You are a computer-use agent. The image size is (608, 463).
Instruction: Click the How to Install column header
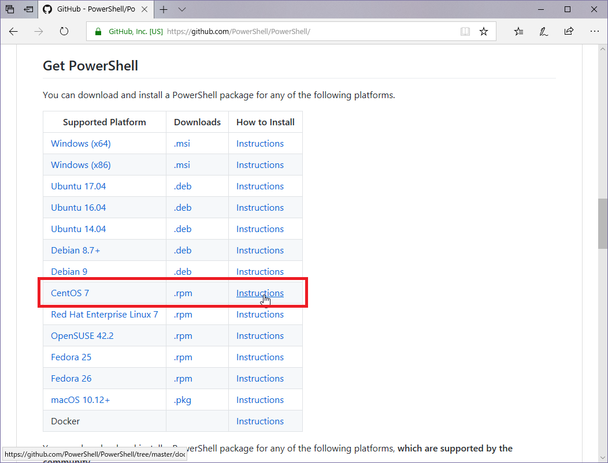tap(265, 122)
